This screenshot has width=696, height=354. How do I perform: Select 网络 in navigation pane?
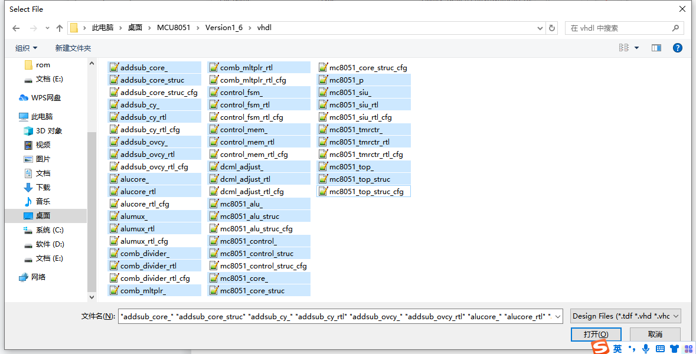coord(38,277)
